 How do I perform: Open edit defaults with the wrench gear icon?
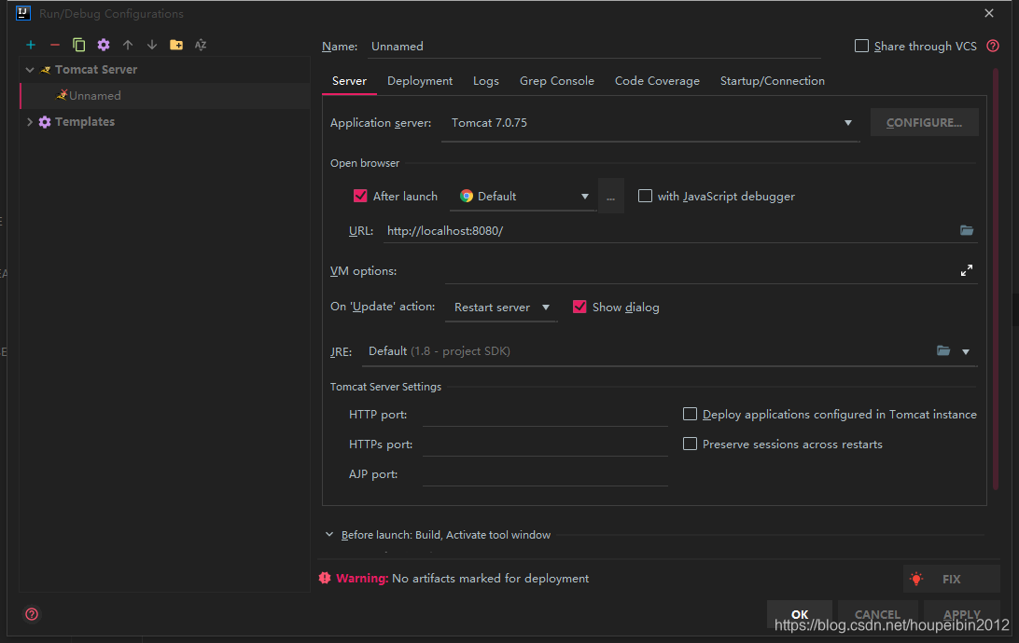pos(104,45)
